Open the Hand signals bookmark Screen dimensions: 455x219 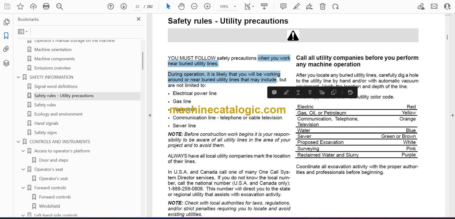click(46, 123)
